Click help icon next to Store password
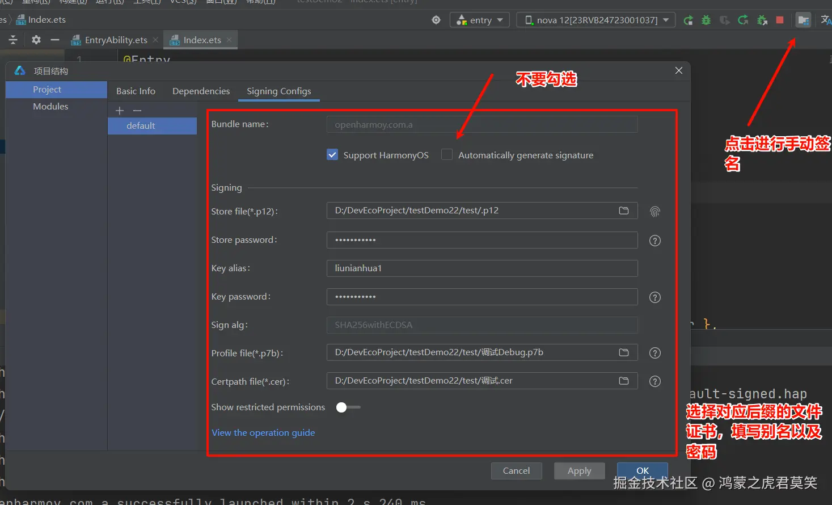The image size is (832, 505). pos(655,241)
